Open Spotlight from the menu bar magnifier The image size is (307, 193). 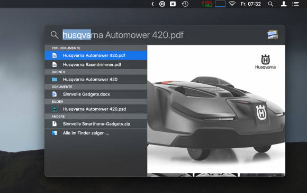pyautogui.click(x=270, y=4)
